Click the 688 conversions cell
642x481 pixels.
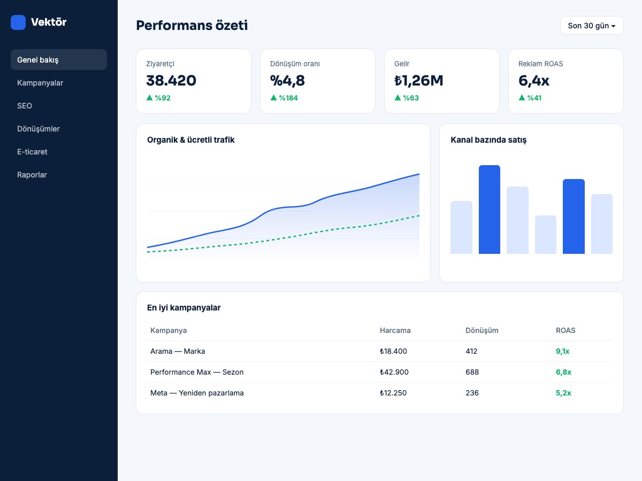pyautogui.click(x=472, y=372)
